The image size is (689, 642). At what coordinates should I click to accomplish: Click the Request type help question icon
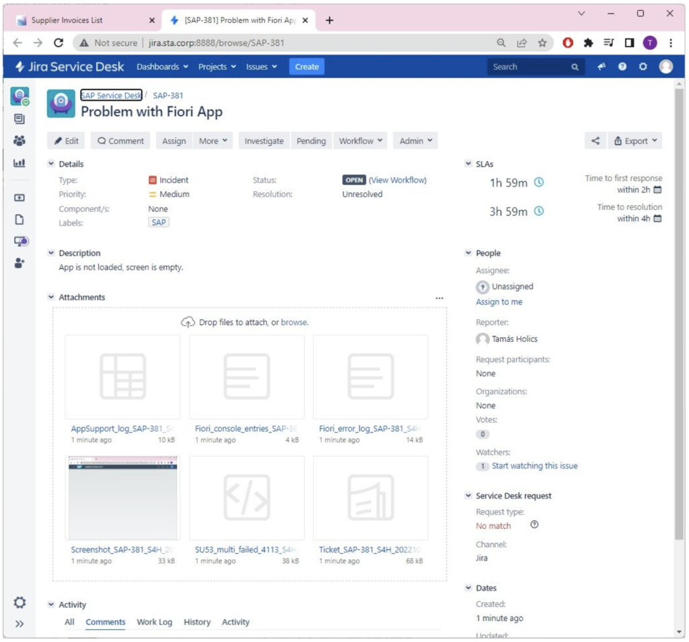534,524
